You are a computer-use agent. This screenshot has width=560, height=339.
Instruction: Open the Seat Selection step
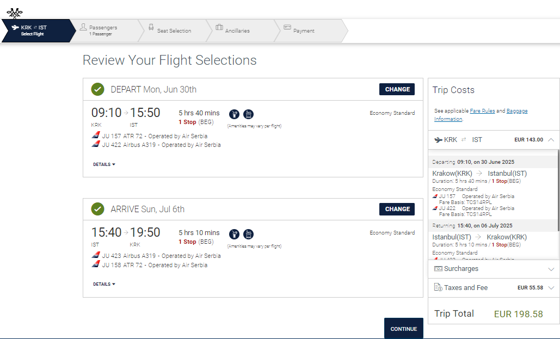point(174,30)
